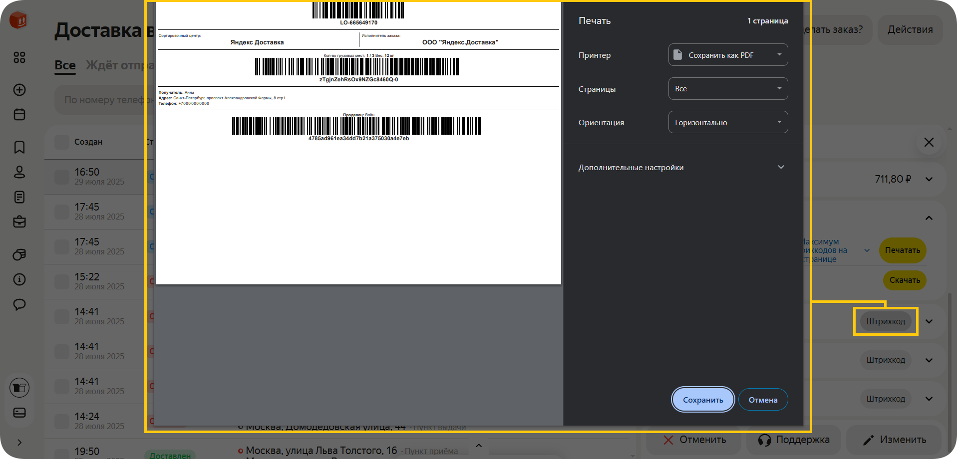Click the bookmark icon in sidebar

19,147
